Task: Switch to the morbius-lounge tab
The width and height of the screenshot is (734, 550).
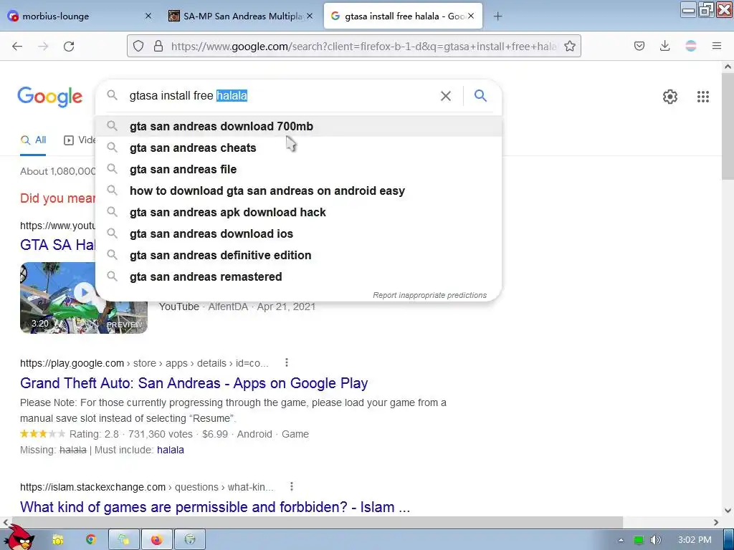Action: tap(80, 16)
